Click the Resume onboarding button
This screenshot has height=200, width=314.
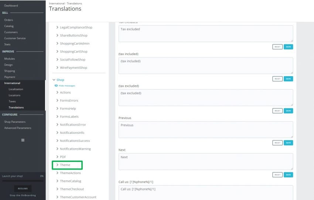point(23,189)
